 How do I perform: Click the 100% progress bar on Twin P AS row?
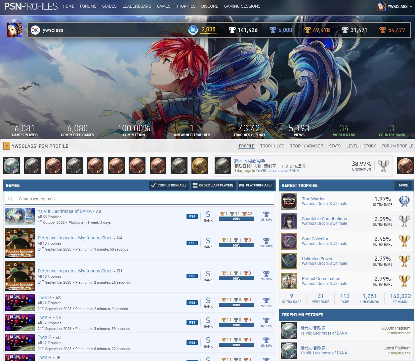pos(236,305)
